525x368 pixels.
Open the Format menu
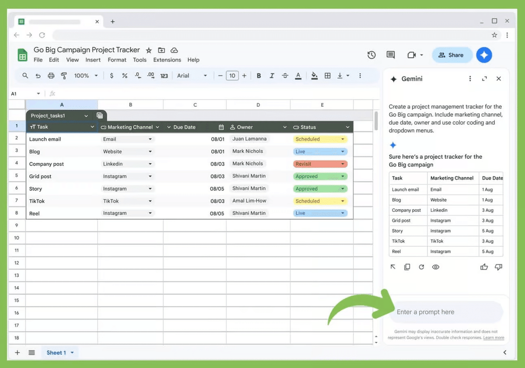(x=117, y=60)
